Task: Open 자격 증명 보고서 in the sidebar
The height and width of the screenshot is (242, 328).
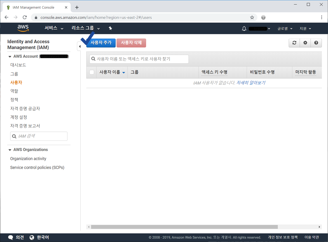Action: pos(25,126)
